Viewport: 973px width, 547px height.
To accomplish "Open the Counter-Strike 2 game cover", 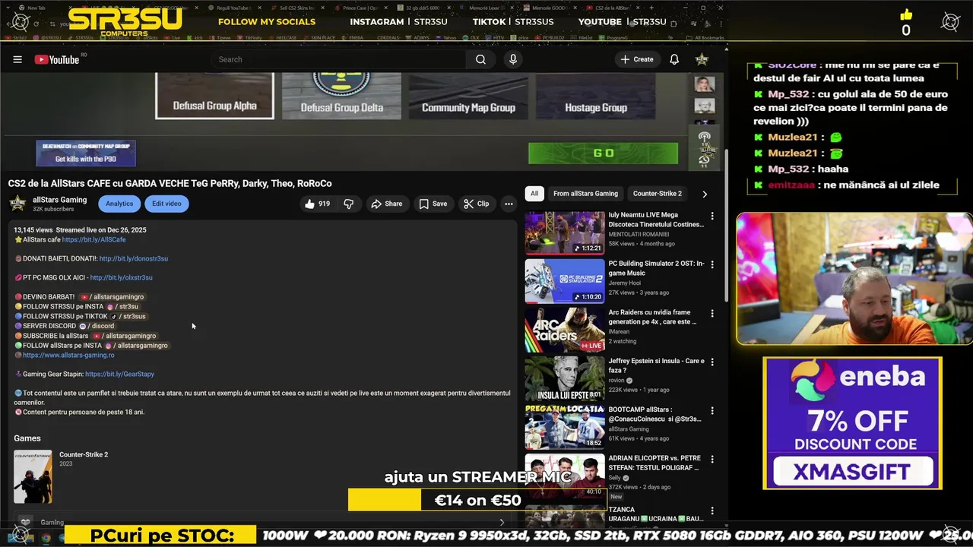I will pos(33,476).
